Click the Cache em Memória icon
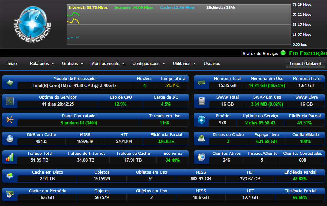The image size is (327, 206). (x=10, y=194)
